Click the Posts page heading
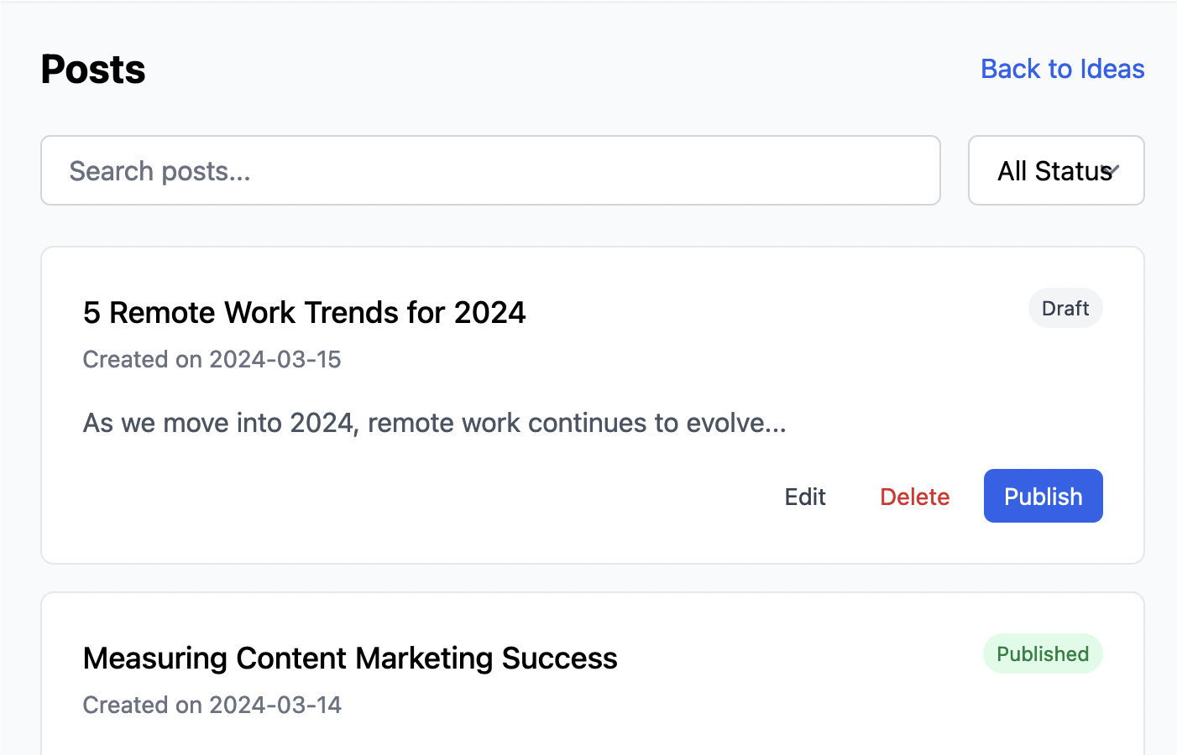The width and height of the screenshot is (1177, 755). (92, 69)
